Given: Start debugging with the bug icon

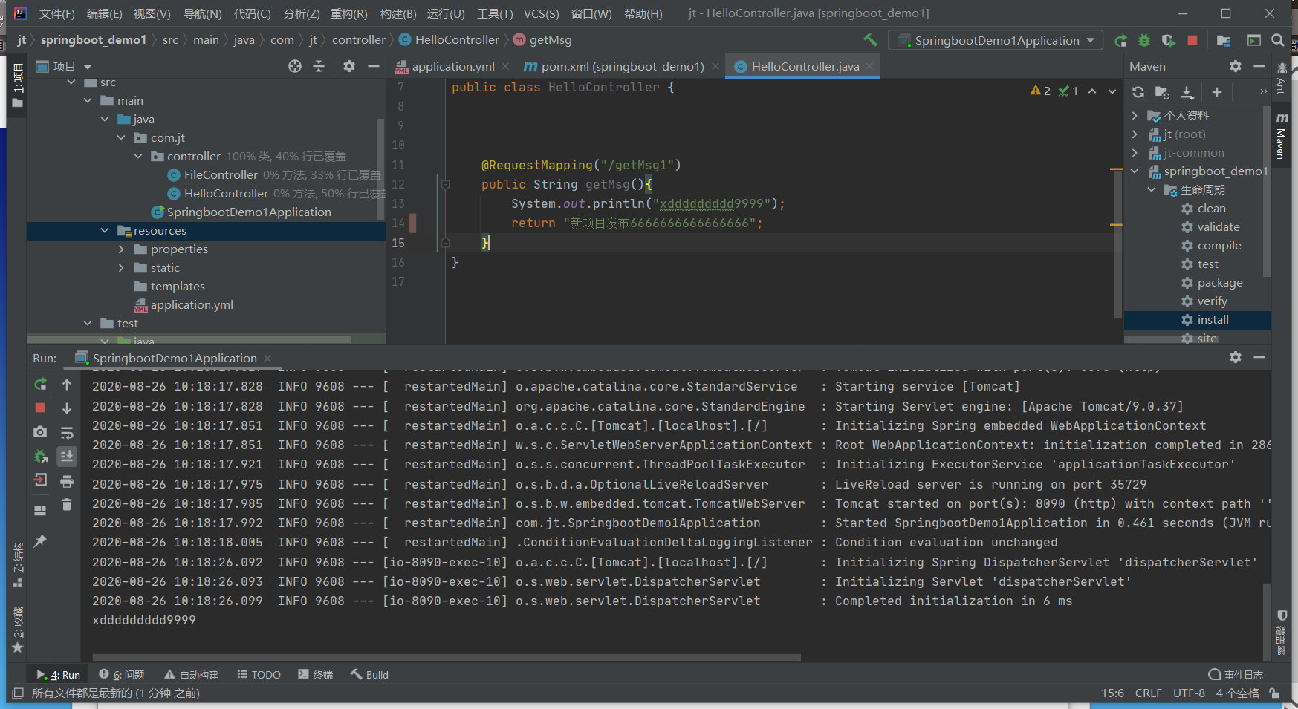Looking at the screenshot, I should [1144, 40].
